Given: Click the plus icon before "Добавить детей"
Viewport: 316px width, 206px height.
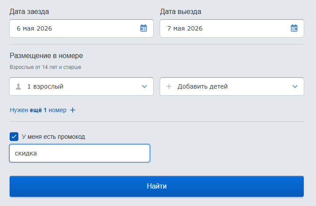Looking at the screenshot, I should (169, 86).
